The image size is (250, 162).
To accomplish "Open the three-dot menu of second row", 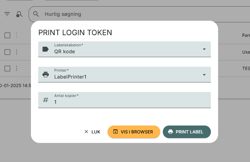I will pyautogui.click(x=16, y=52).
